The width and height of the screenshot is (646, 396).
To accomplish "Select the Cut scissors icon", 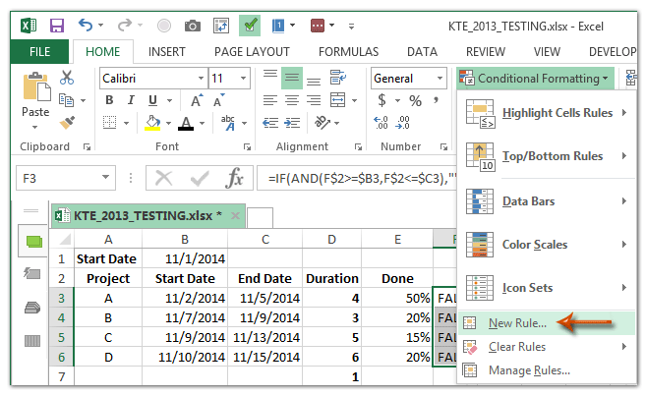I will pyautogui.click(x=67, y=78).
